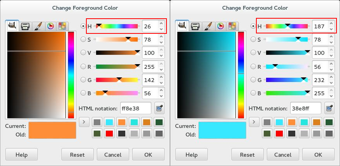Select the S radio button in left dialog
Screen dimensions: 340x166
[83, 39]
